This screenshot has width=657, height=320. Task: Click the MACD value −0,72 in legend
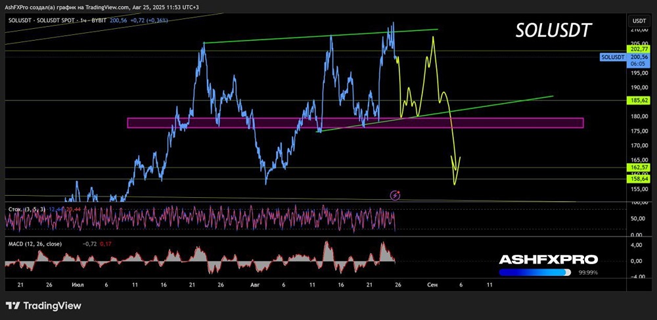(x=91, y=243)
